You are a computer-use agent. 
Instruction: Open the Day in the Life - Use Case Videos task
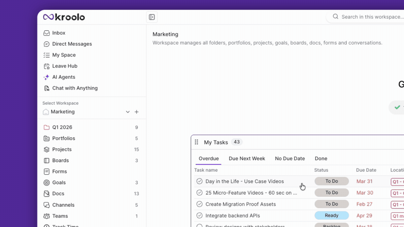tap(245, 181)
